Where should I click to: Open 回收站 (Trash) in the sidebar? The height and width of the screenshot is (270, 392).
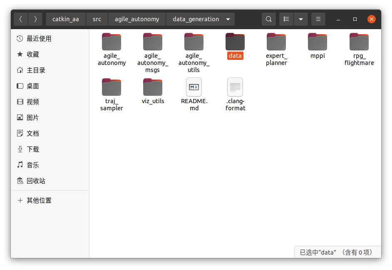[50, 181]
